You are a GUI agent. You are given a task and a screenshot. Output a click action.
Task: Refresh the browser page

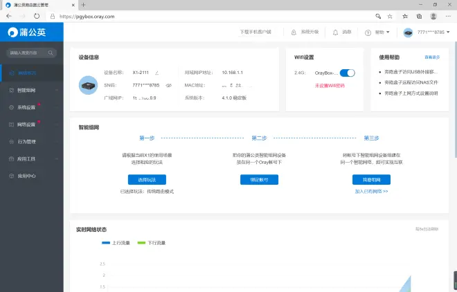pos(37,17)
